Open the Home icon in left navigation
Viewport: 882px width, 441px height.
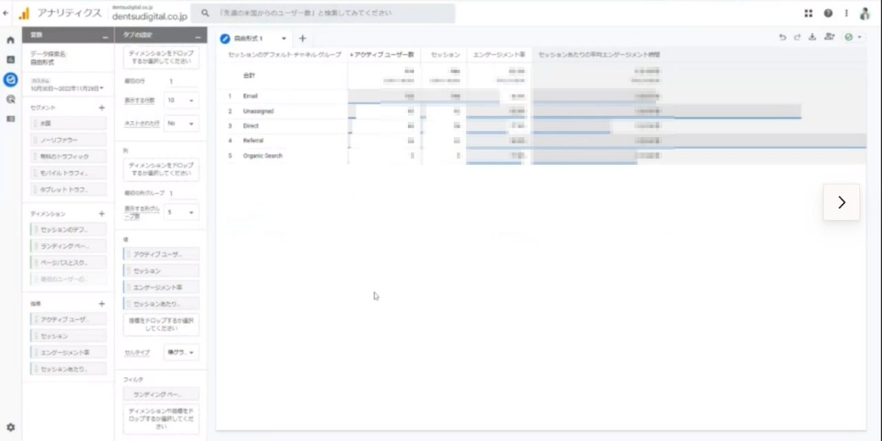tap(10, 40)
